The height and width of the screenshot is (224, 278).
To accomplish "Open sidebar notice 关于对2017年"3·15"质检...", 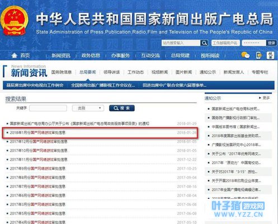I will click(x=234, y=171).
